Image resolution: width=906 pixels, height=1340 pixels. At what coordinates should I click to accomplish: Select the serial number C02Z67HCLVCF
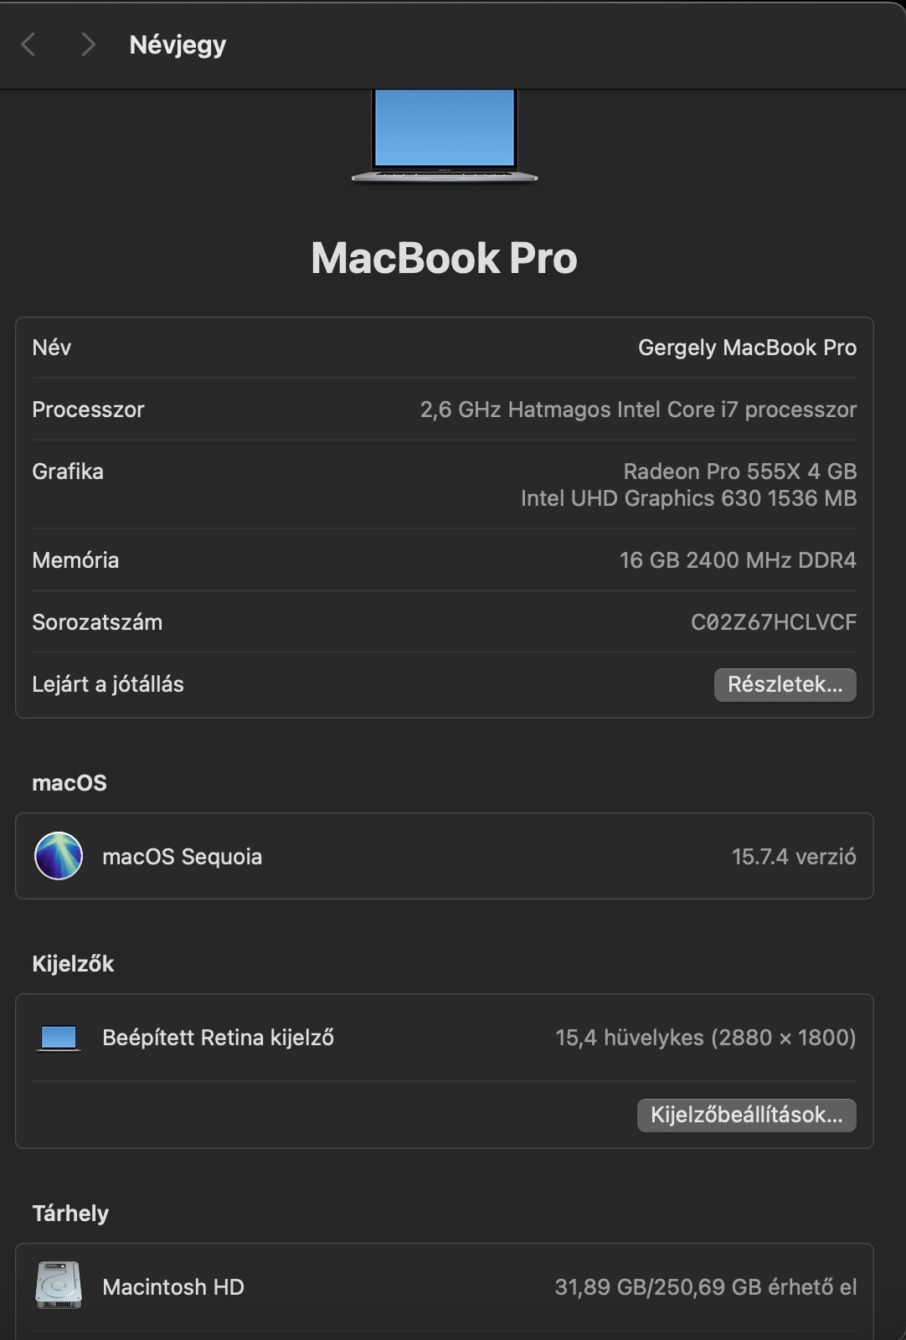pos(773,622)
